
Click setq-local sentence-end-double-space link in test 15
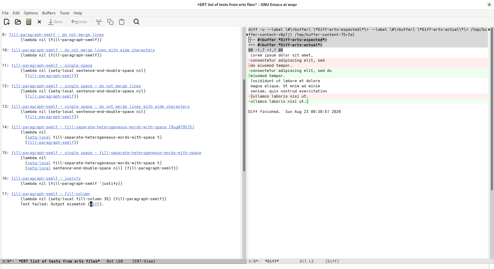[x=39, y=168]
